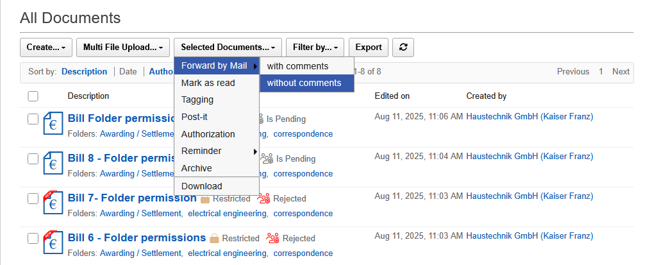Select the Bill 6 row checkbox
650x265 pixels.
click(33, 239)
